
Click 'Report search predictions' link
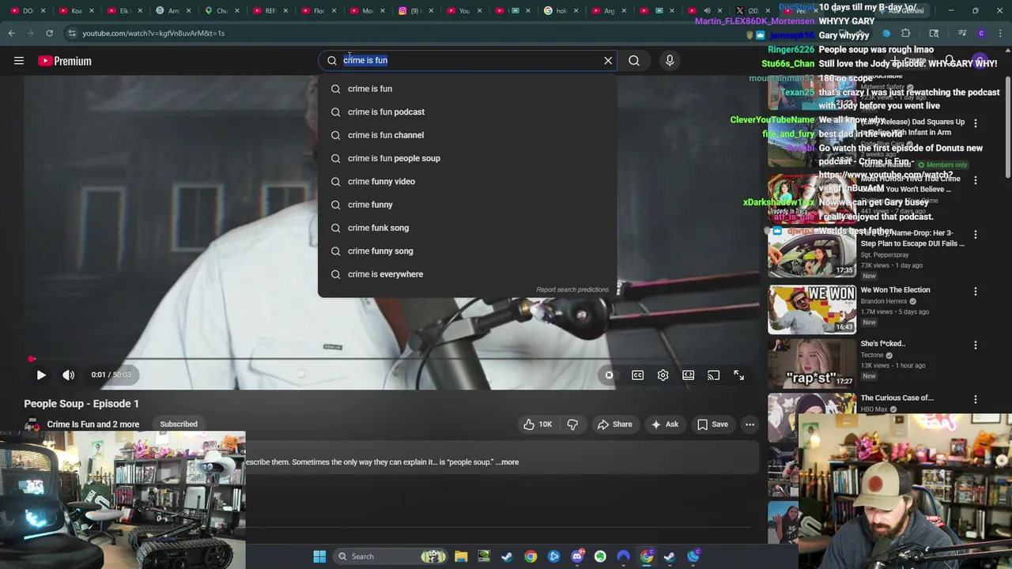click(572, 289)
